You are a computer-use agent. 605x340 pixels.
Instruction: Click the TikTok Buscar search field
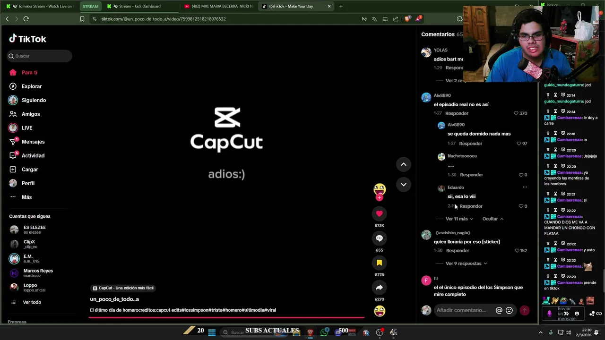point(39,56)
